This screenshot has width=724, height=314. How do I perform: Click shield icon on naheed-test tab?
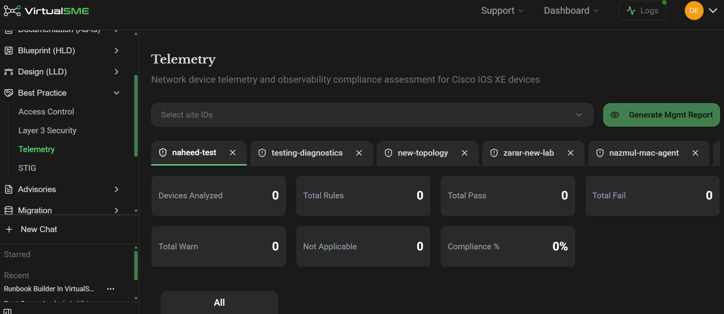point(163,152)
